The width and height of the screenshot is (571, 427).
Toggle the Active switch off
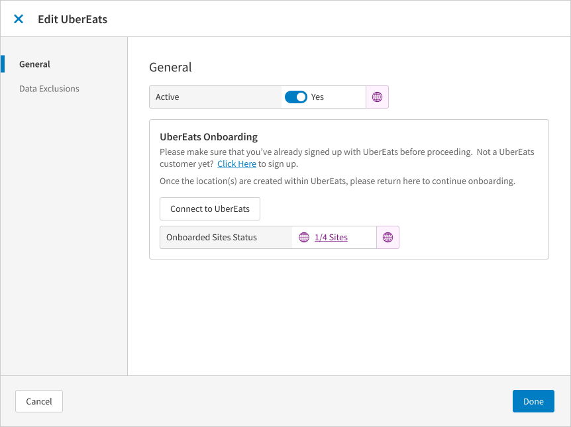click(295, 97)
